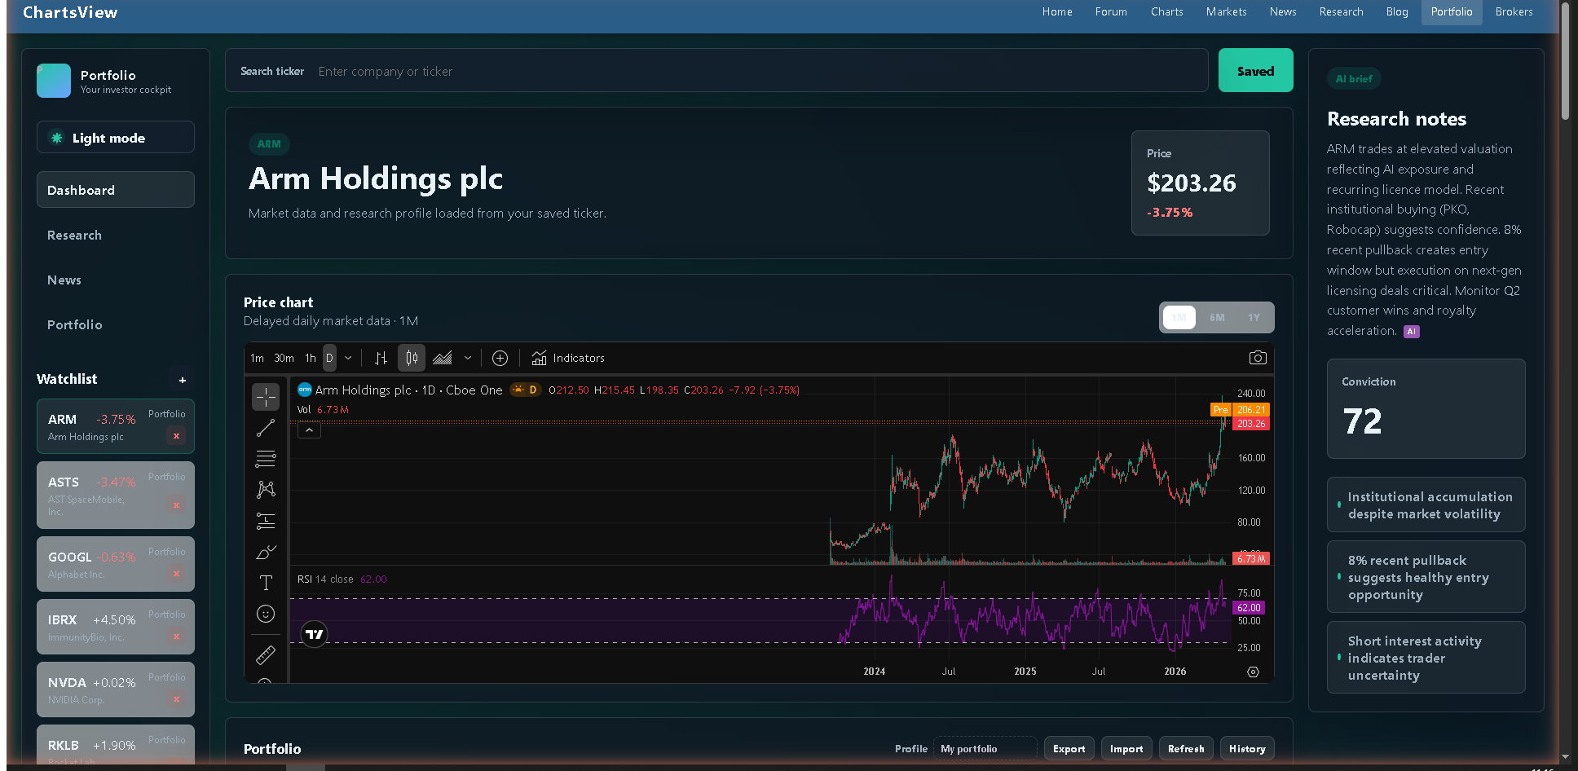Open Dashboard in the sidebar
Image resolution: width=1578 pixels, height=771 pixels.
click(x=116, y=190)
